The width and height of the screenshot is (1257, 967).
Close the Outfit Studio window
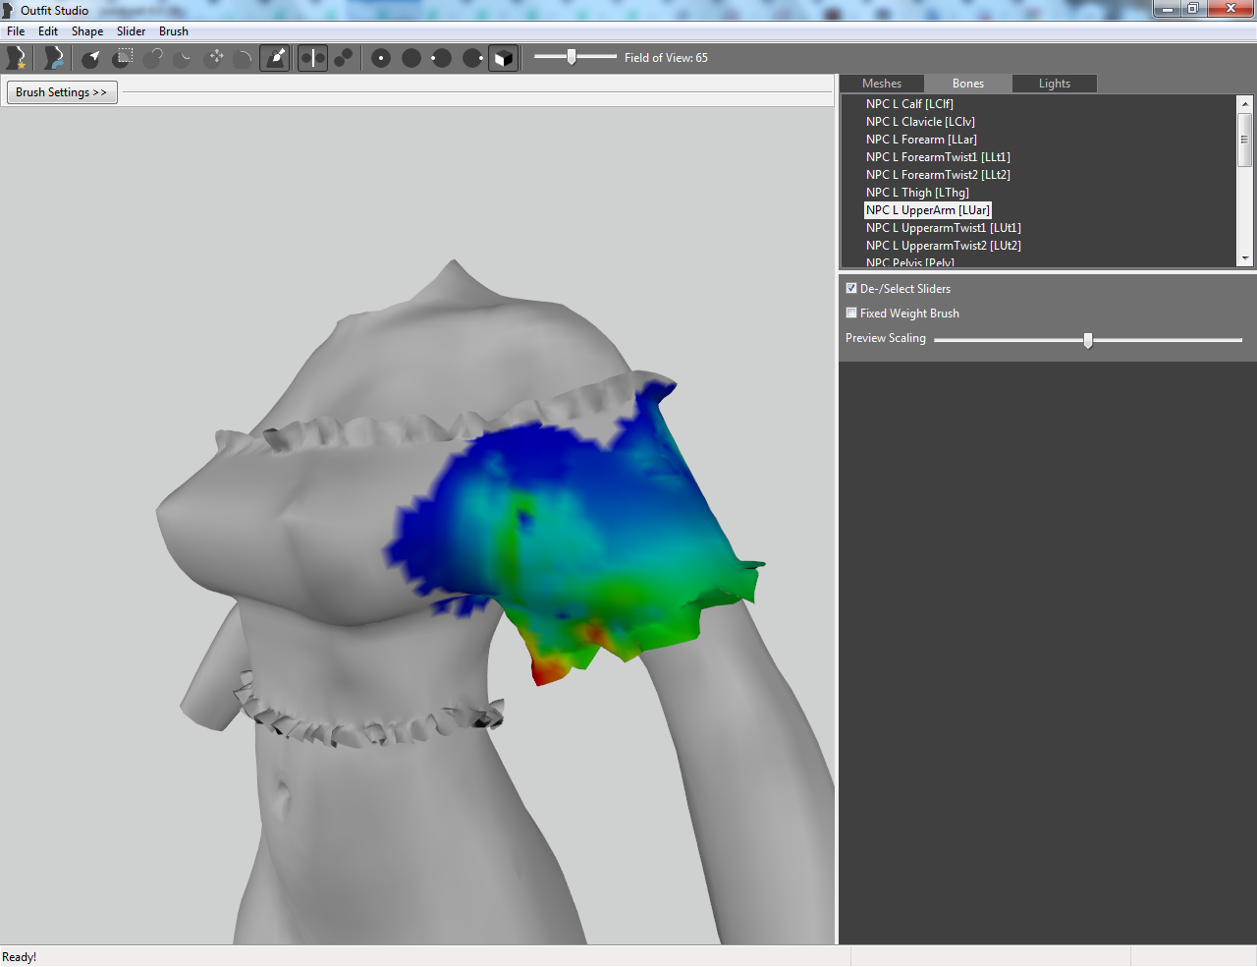click(1230, 8)
